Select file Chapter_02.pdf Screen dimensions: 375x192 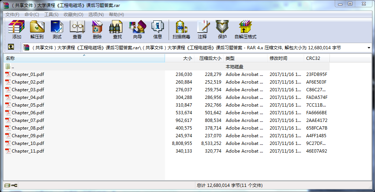(28, 82)
